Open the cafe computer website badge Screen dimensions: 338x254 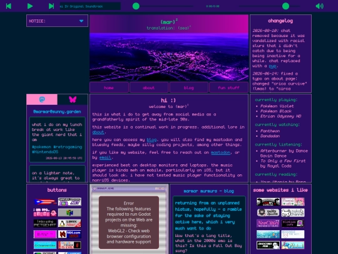(293, 223)
